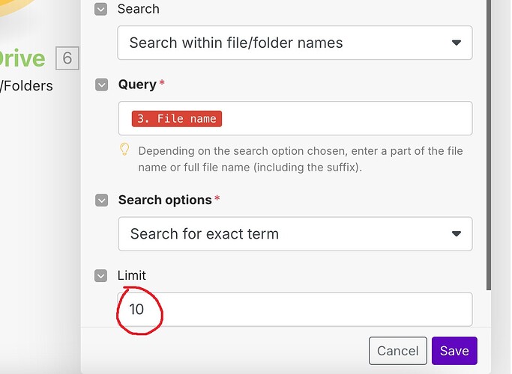The height and width of the screenshot is (374, 512).
Task: Click the arrow on Search options dropdown
Action: tap(457, 234)
